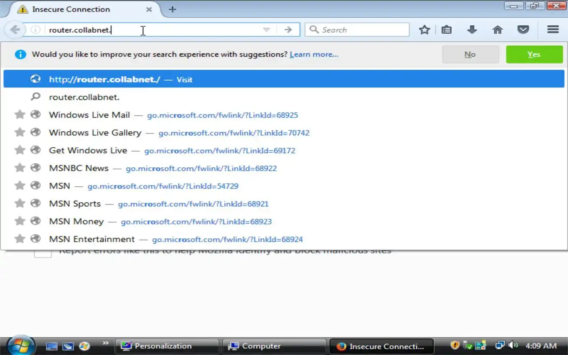Open the hamburger menu
This screenshot has width=568, height=355.
pos(553,30)
